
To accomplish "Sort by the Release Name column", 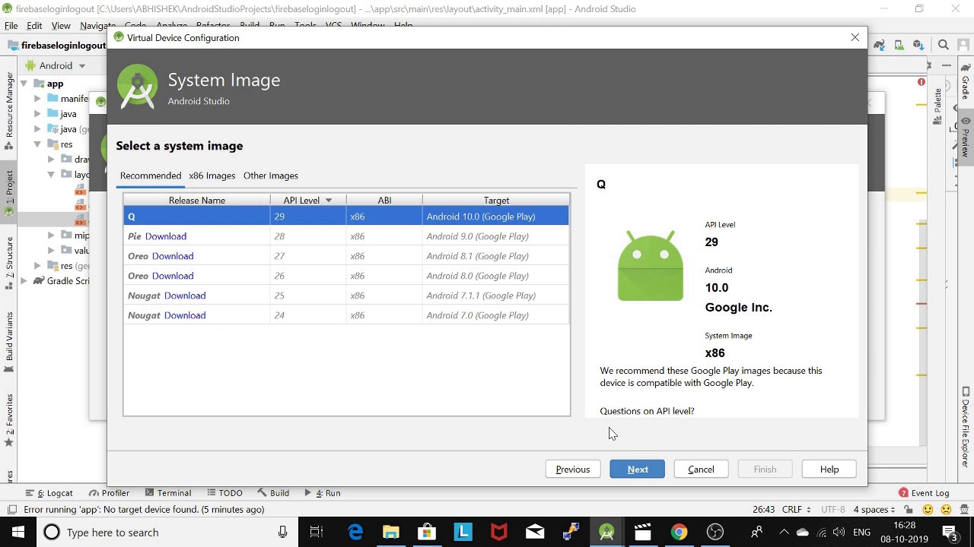I will 197,201.
